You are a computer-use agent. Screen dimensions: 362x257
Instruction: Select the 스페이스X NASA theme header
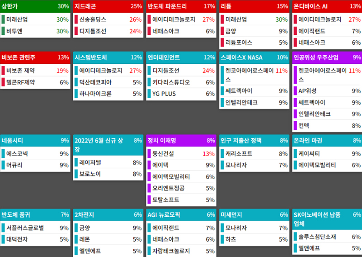[x=254, y=57]
